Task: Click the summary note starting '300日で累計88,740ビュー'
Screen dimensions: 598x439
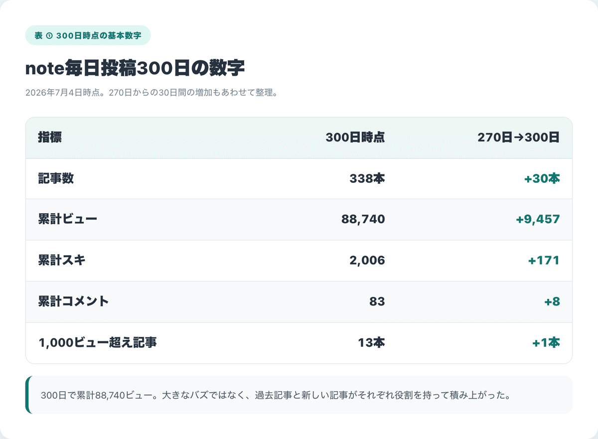Action: tap(299, 395)
